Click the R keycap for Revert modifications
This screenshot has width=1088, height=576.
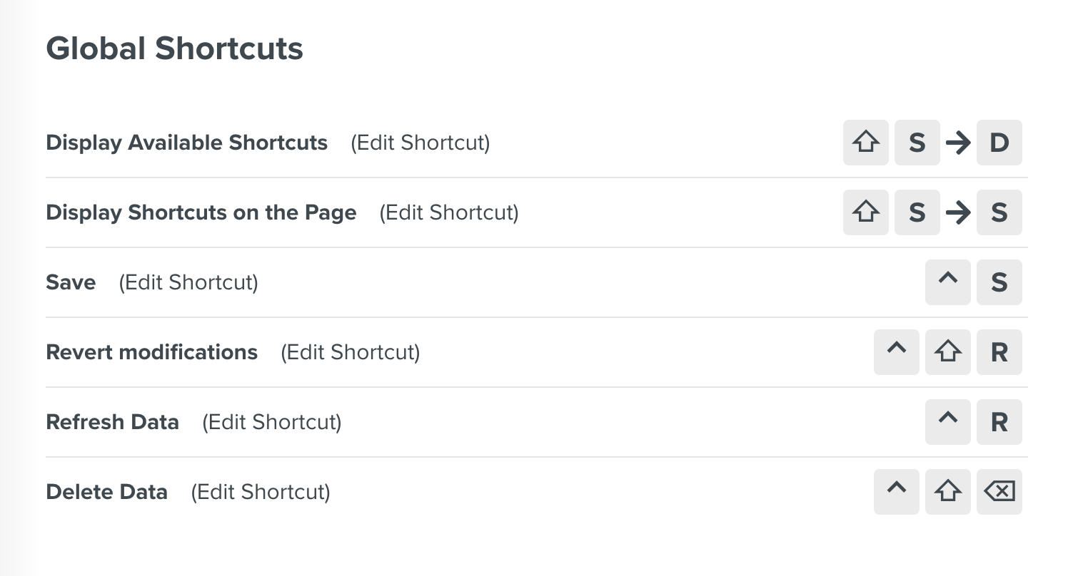[x=999, y=352]
